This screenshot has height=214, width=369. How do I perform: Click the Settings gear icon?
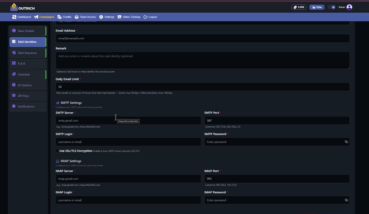101,17
